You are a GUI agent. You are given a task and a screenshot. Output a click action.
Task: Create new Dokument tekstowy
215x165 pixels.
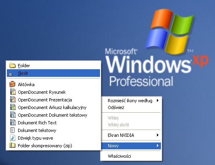pyautogui.click(x=53, y=130)
